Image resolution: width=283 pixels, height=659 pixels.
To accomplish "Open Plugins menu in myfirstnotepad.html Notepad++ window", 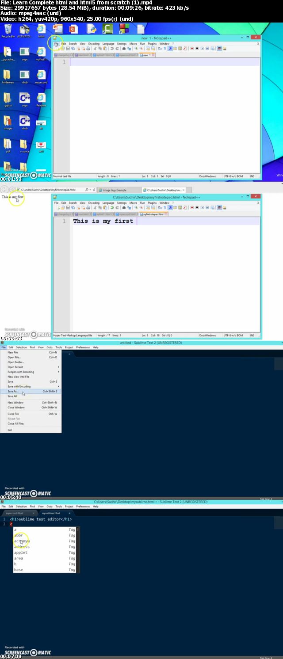I will [152, 203].
